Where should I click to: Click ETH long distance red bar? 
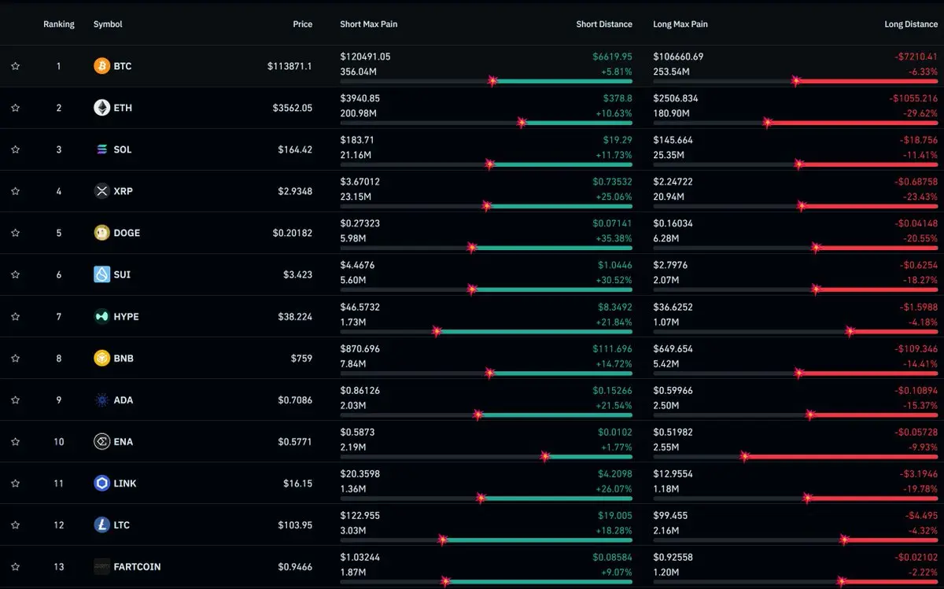point(852,123)
